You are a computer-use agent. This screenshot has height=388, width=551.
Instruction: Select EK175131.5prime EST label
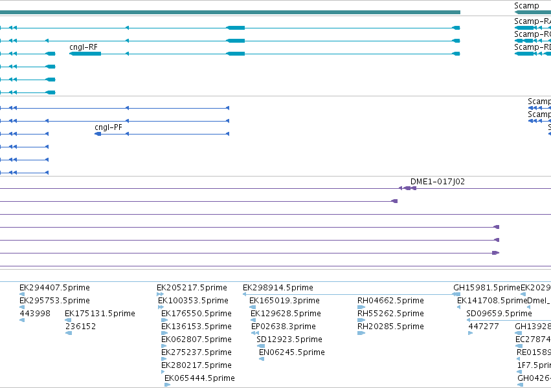click(x=100, y=314)
